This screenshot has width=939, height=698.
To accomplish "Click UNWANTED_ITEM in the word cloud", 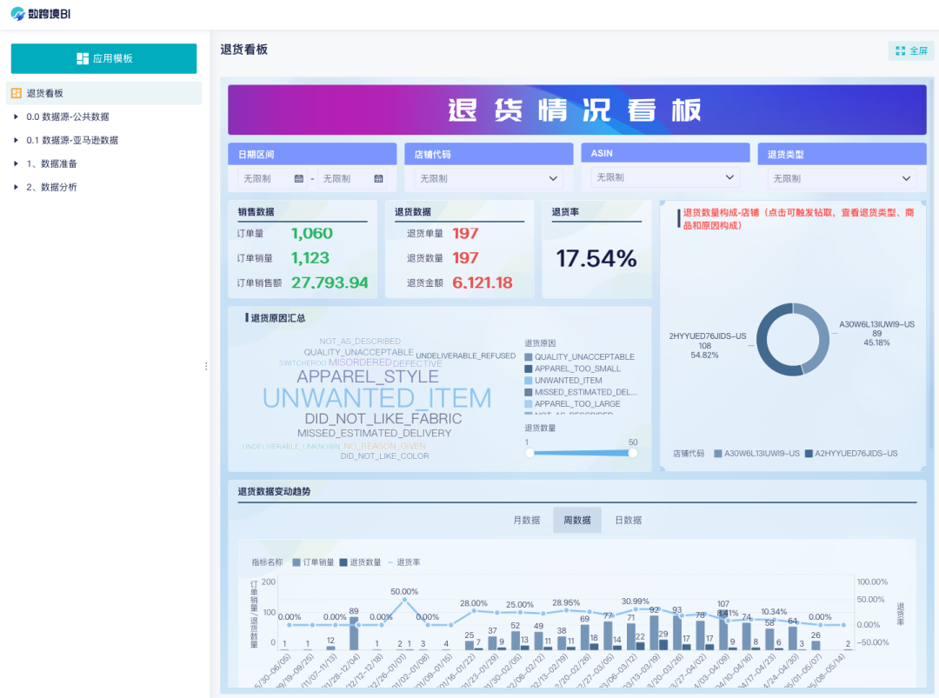I will coord(376,398).
